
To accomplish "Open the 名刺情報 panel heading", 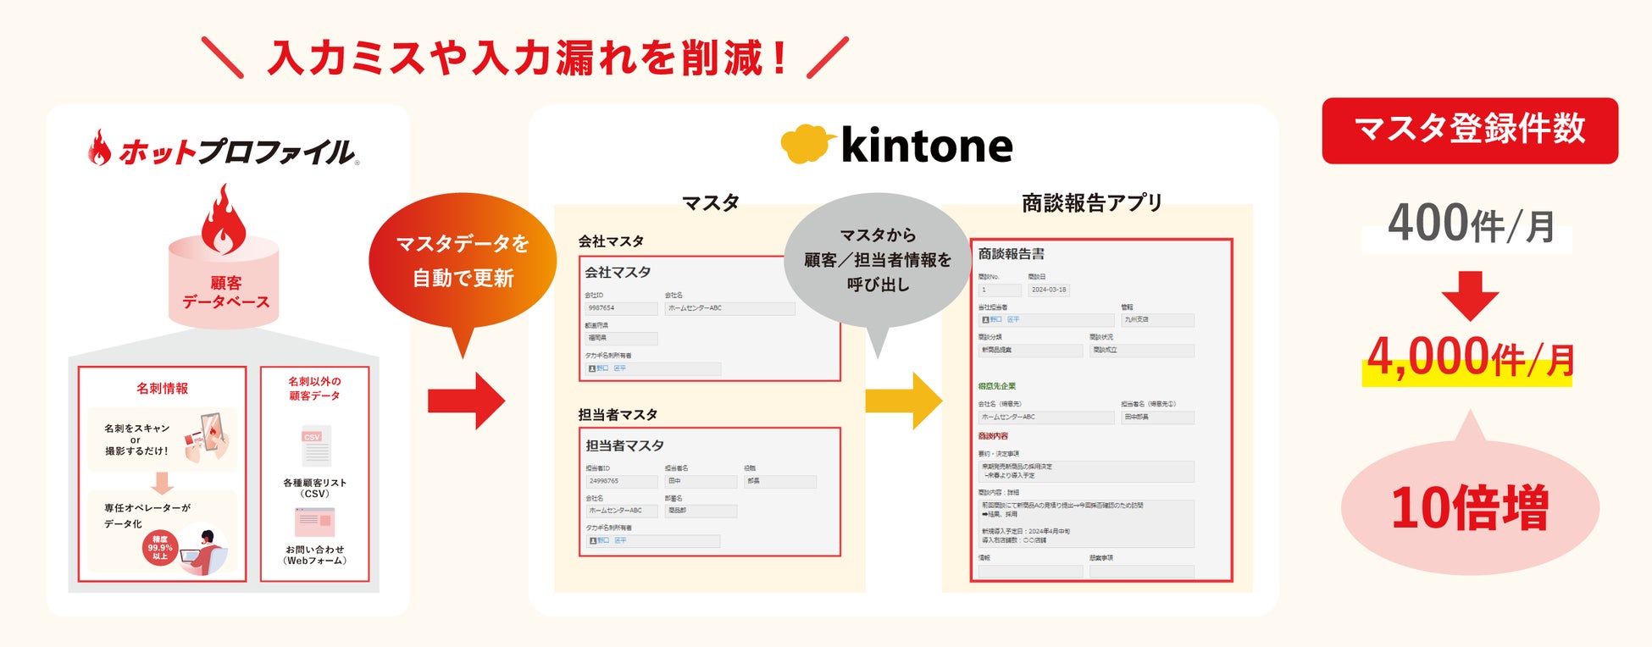I will [x=163, y=389].
